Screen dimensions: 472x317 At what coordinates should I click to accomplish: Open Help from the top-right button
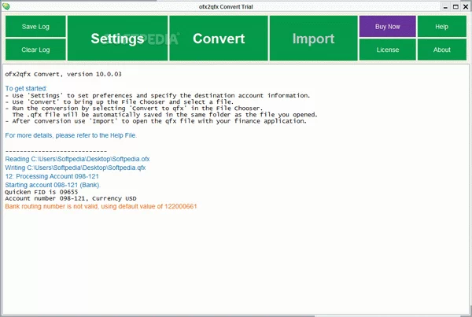click(442, 27)
